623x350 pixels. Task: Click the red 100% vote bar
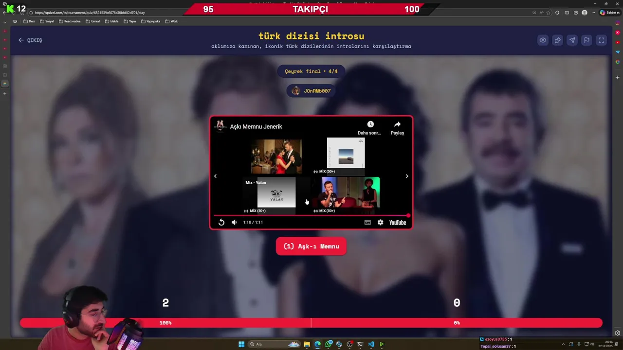(165, 323)
